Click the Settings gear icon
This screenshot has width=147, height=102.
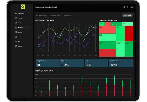[16, 46]
